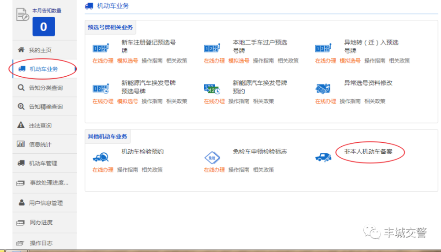
Task: Open 相关政策 under 异地转(迁)入预选号牌
Action: click(x=400, y=61)
